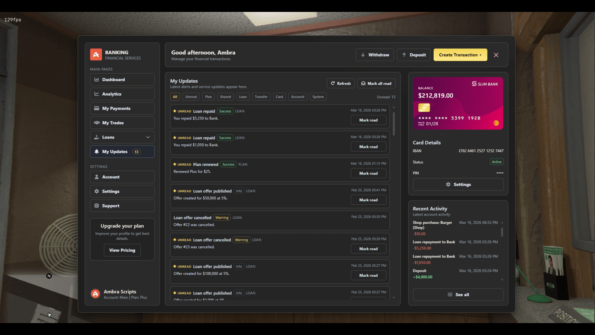This screenshot has height=335, width=595.
Task: Expand the Loans sidebar chevron
Action: [148, 137]
